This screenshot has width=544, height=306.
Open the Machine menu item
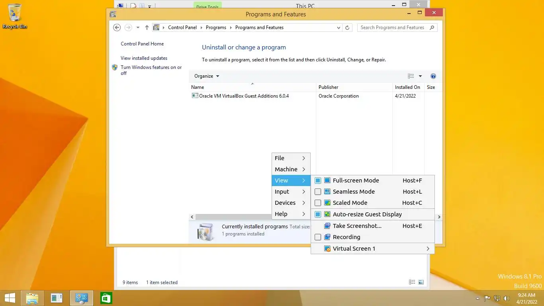(x=291, y=169)
